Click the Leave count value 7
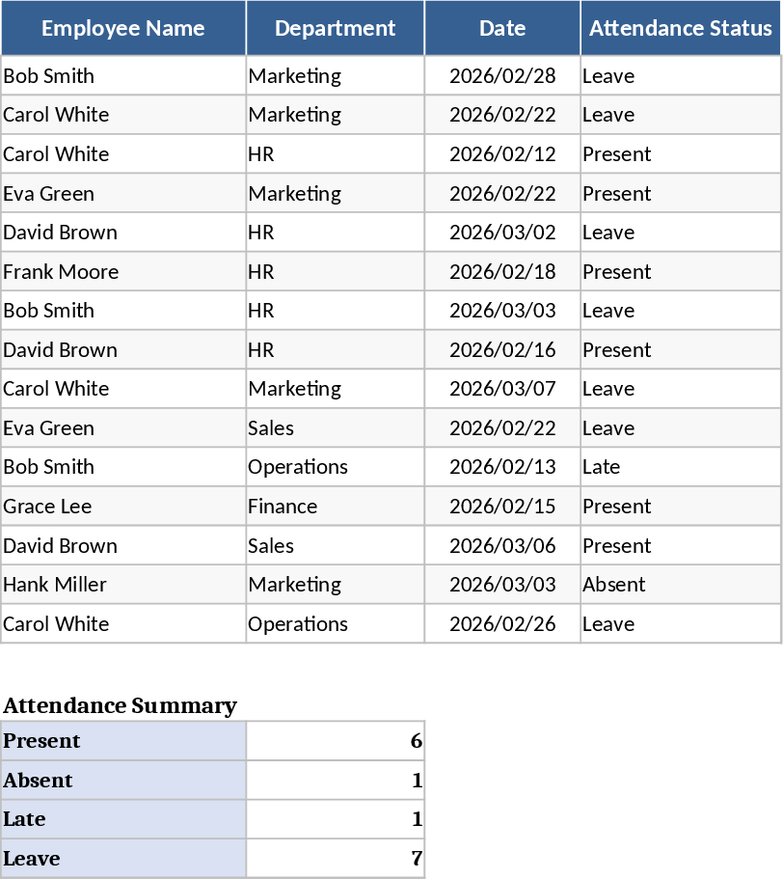 [x=335, y=859]
